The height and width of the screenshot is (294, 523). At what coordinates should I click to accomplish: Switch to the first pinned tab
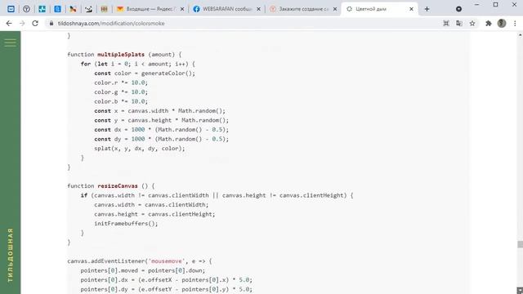click(x=11, y=9)
